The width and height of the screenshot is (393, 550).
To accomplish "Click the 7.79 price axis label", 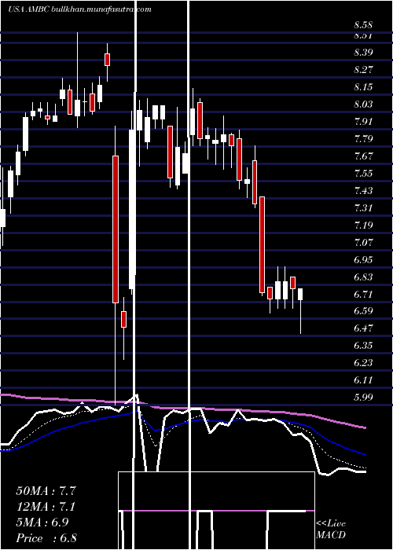I will (363, 138).
